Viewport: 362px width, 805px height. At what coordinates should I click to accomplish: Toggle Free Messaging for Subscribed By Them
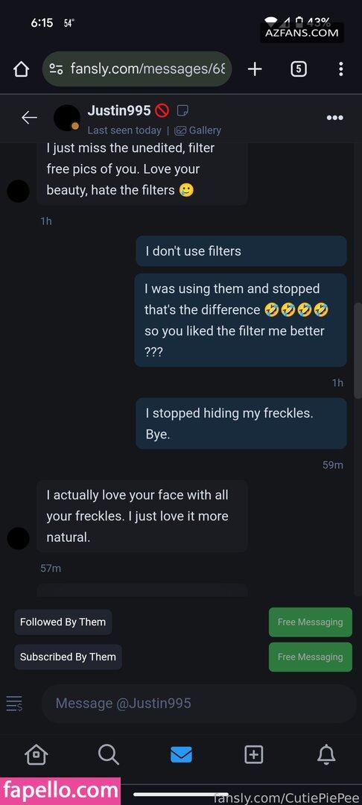(310, 657)
